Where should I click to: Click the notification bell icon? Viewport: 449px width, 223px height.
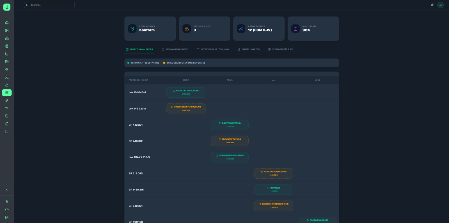[432, 5]
